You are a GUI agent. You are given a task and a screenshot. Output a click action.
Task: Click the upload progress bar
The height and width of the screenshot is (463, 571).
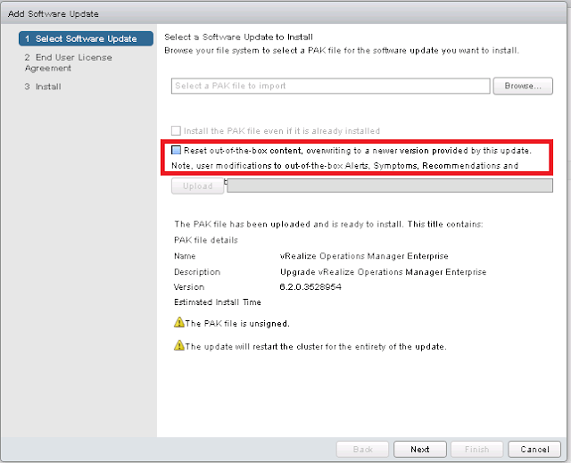click(x=390, y=186)
